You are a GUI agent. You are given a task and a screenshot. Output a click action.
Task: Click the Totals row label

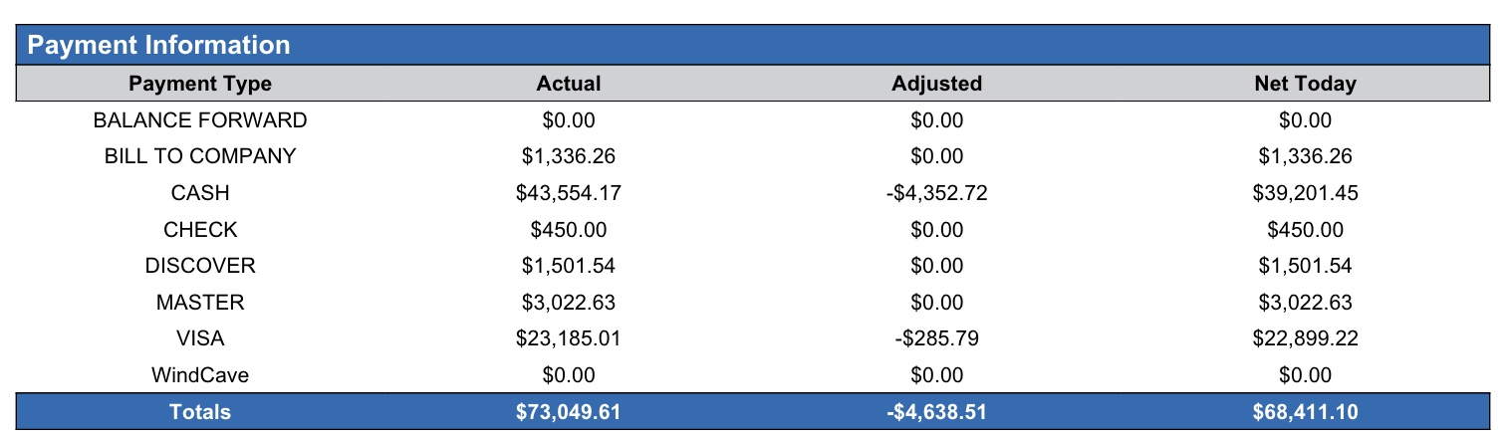pyautogui.click(x=200, y=412)
